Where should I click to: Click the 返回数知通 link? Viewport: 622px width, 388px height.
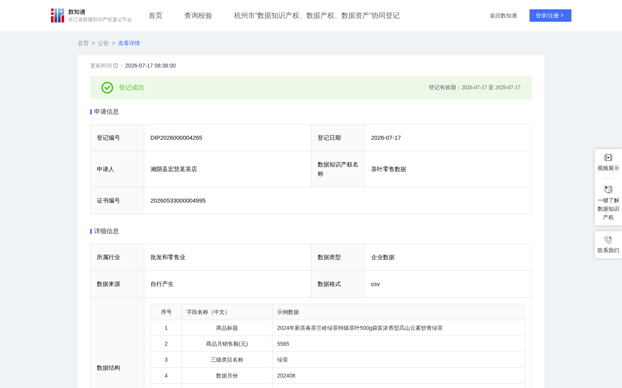[x=503, y=16]
